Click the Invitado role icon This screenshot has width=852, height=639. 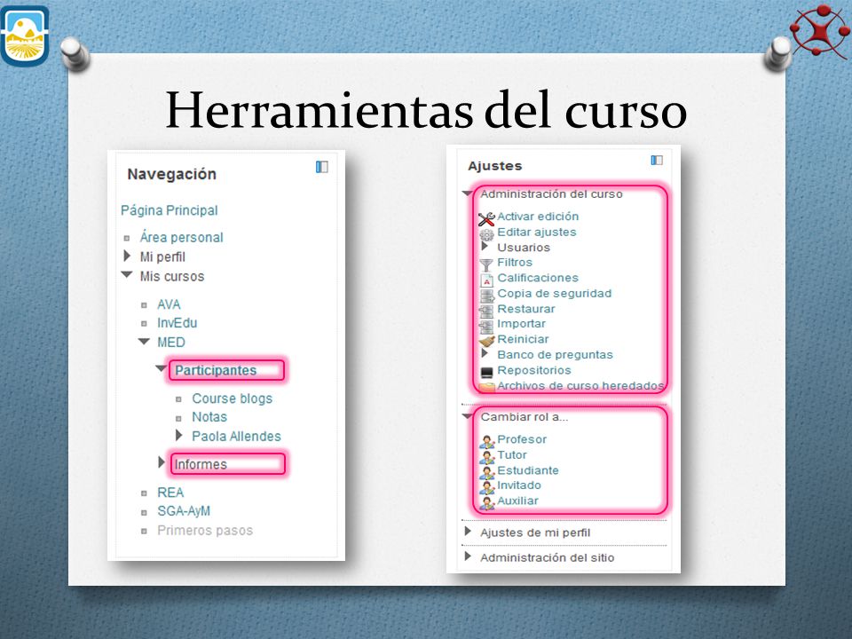click(487, 487)
